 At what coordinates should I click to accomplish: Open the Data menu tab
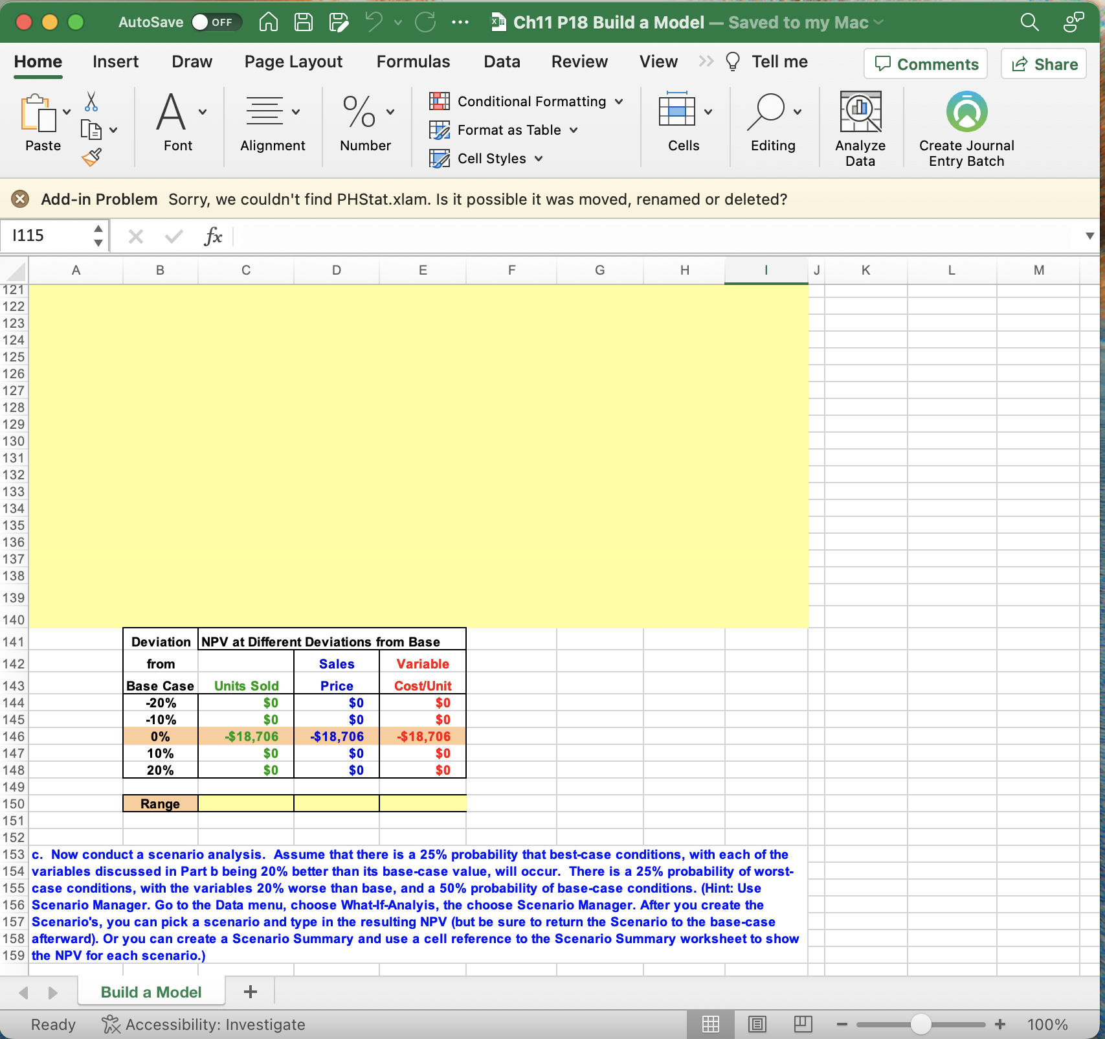[502, 62]
